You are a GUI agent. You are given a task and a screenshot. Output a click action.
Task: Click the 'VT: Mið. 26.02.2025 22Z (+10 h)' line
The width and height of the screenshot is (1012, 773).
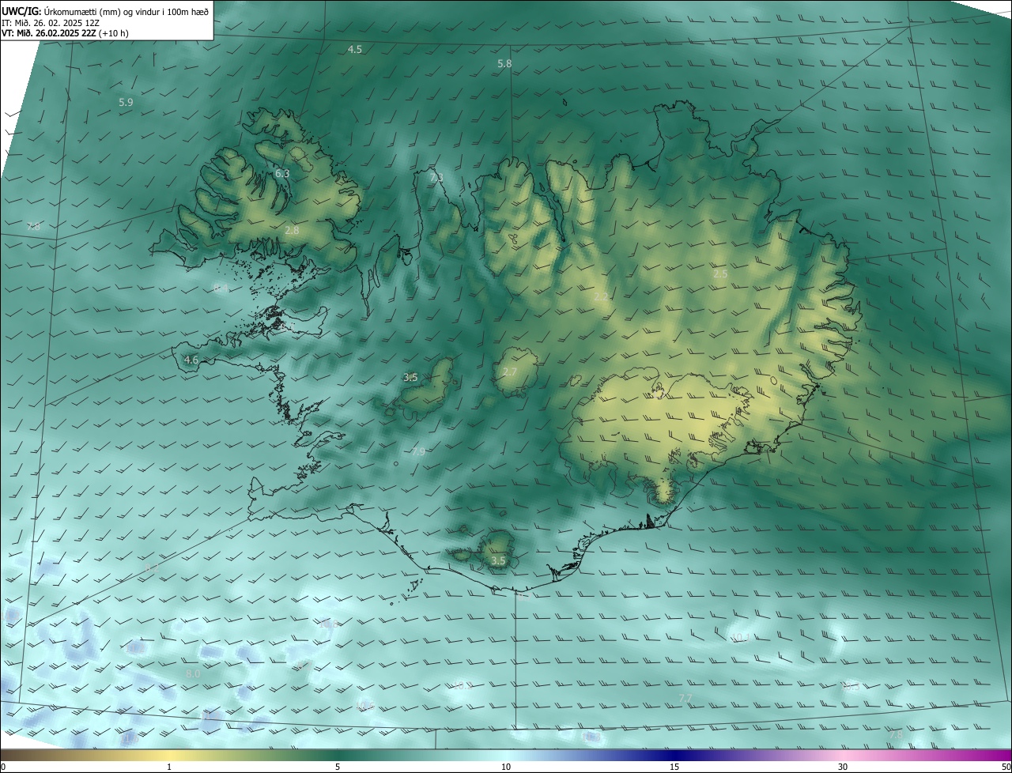coord(66,33)
